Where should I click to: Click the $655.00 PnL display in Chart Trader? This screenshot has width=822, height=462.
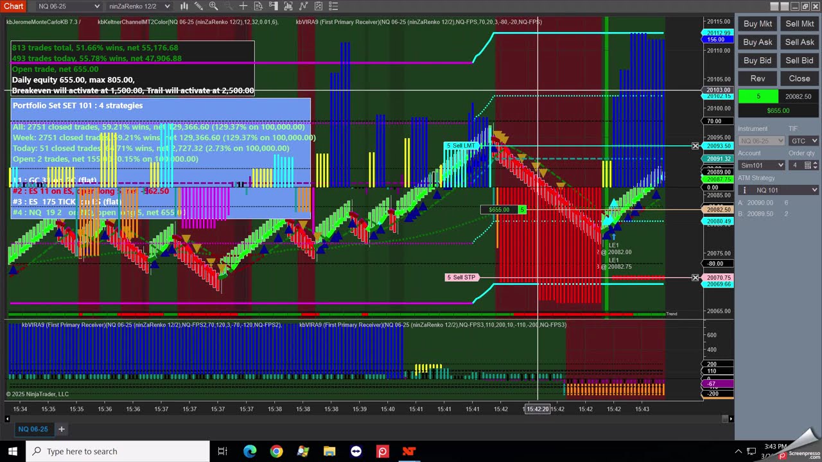(x=778, y=110)
